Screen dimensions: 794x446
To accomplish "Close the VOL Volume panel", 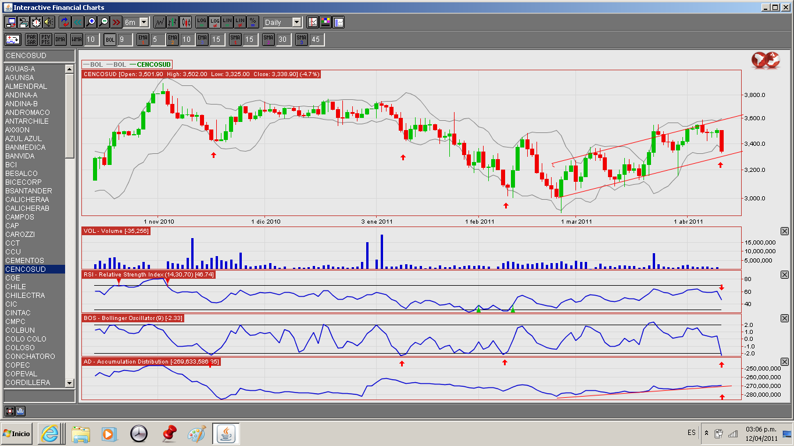I will tap(785, 231).
